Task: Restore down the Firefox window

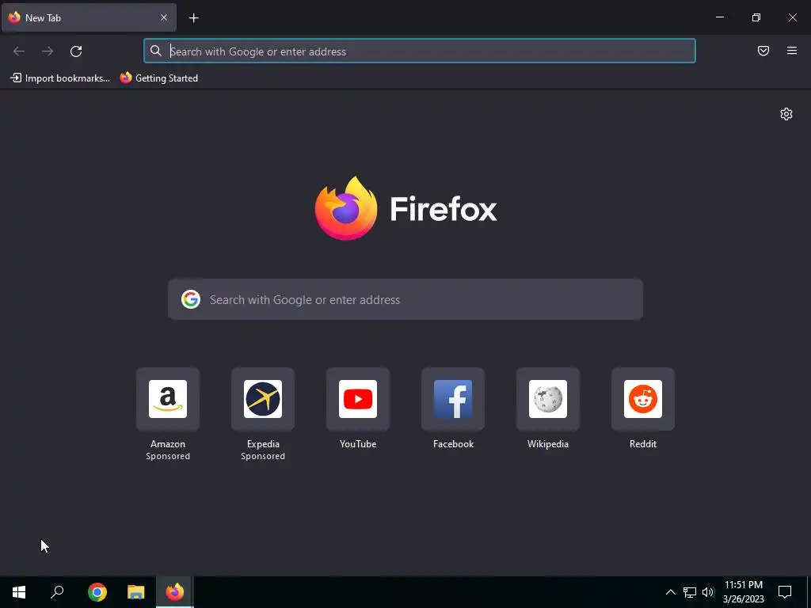Action: pos(756,17)
